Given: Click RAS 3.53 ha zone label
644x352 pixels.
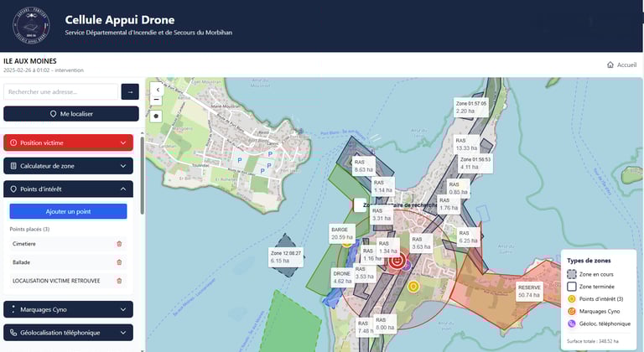Looking at the screenshot, I should pos(364,272).
